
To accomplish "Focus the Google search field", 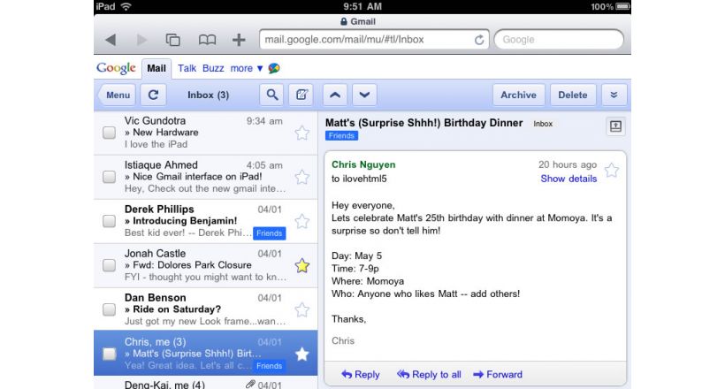I will 559,40.
